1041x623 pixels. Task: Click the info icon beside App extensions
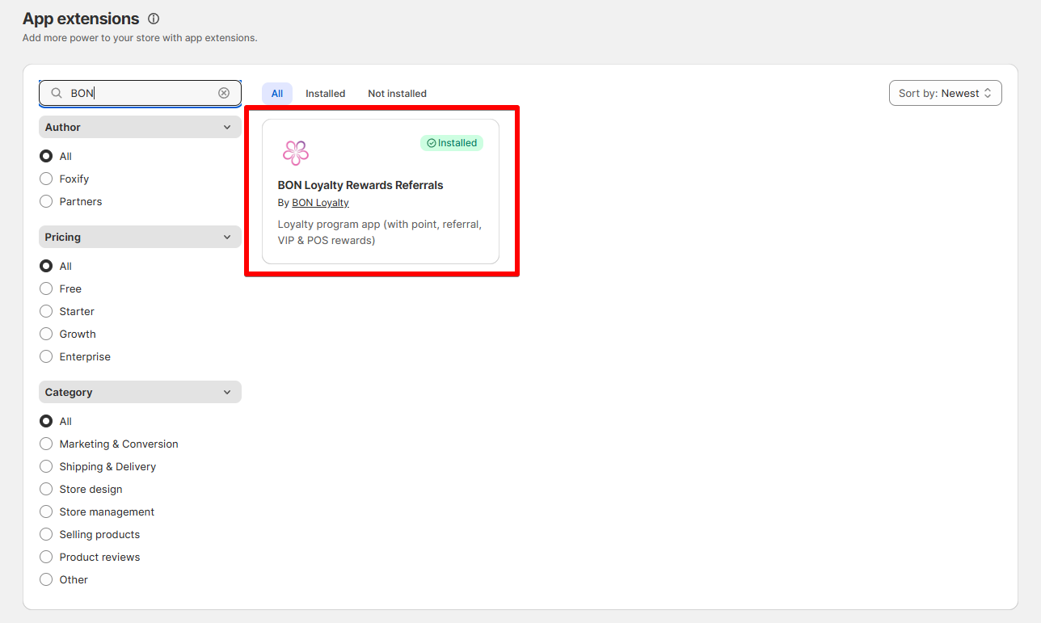tap(154, 19)
